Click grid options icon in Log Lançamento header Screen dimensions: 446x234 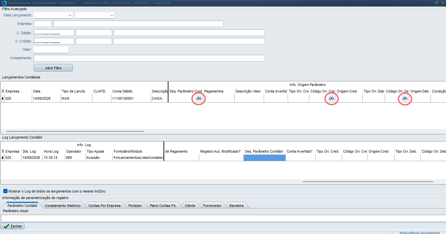tap(3, 151)
